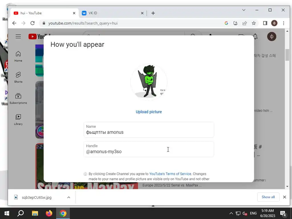Image resolution: width=292 pixels, height=219 pixels.
Task: Click the network icon in system tray
Action: click(x=238, y=213)
